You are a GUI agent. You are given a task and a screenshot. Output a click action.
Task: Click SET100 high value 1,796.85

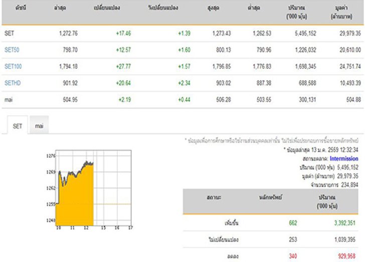[222, 66]
